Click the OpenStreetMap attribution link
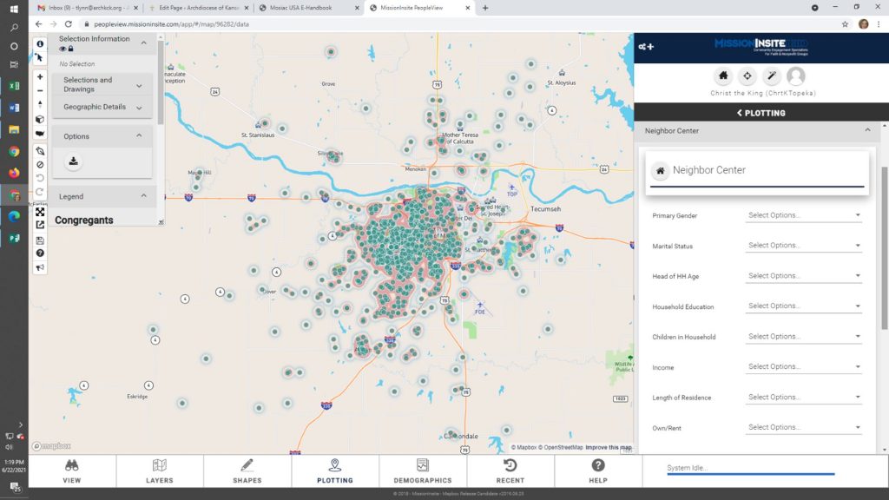The width and height of the screenshot is (889, 500). point(560,447)
